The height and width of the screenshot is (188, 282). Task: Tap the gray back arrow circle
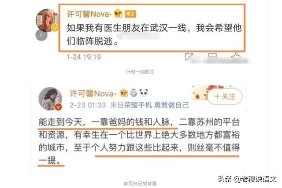tap(41, 35)
